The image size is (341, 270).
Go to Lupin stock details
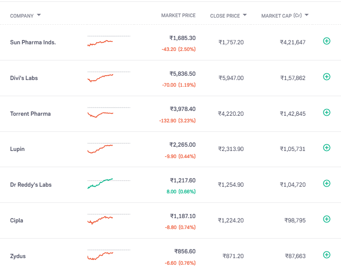(x=17, y=149)
